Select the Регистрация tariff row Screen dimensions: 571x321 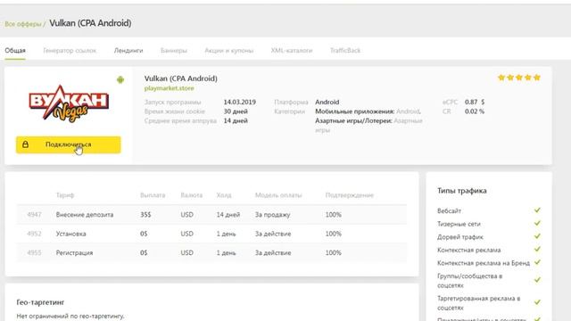(211, 252)
